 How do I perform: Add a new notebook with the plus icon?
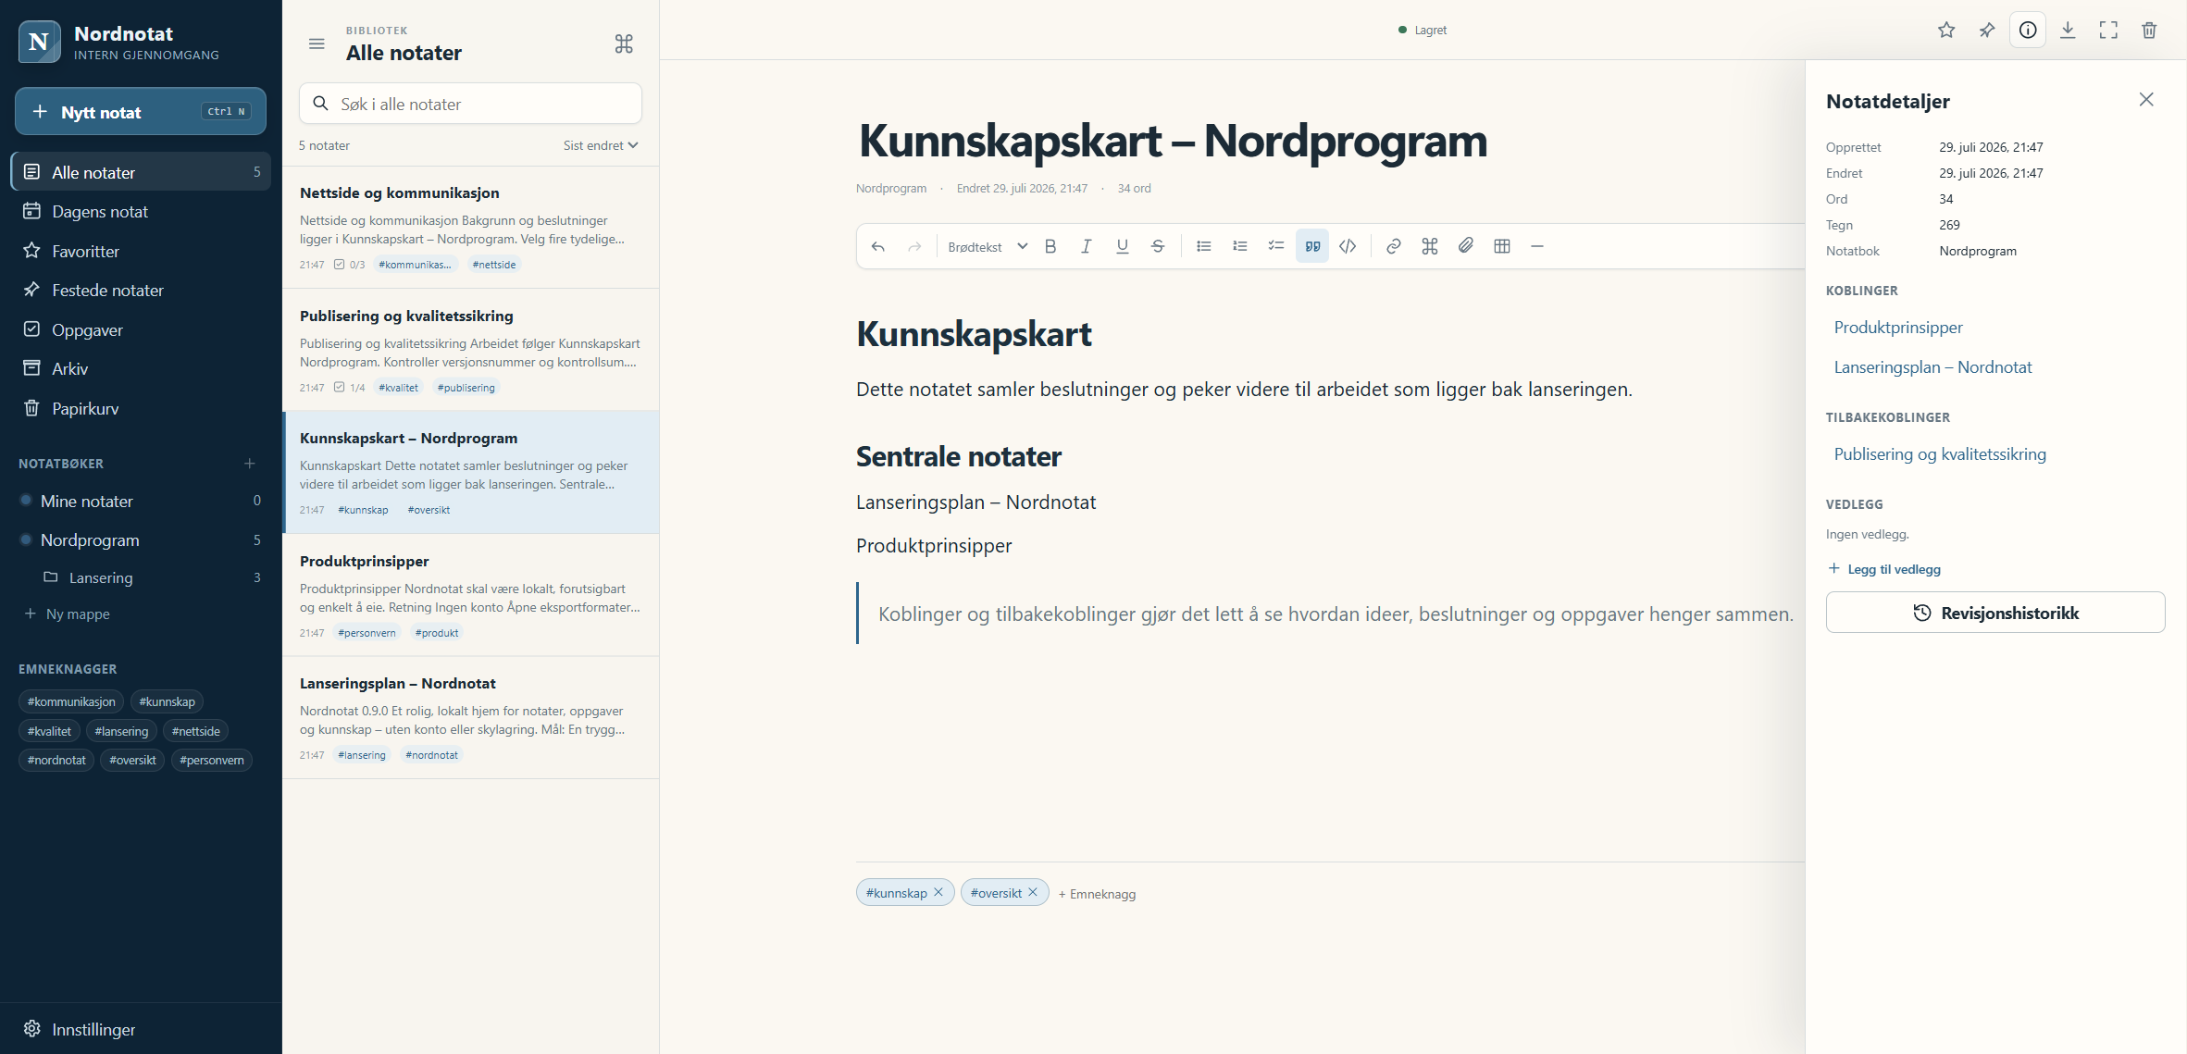pos(250,464)
